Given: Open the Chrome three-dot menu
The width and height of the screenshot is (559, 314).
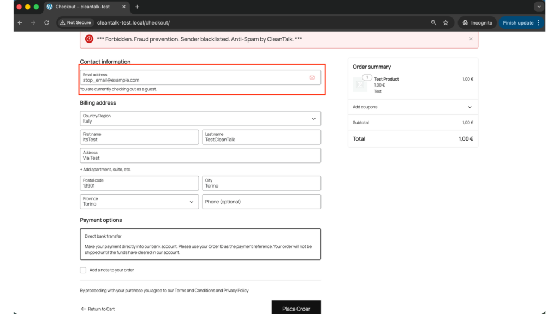Looking at the screenshot, I should [538, 22].
